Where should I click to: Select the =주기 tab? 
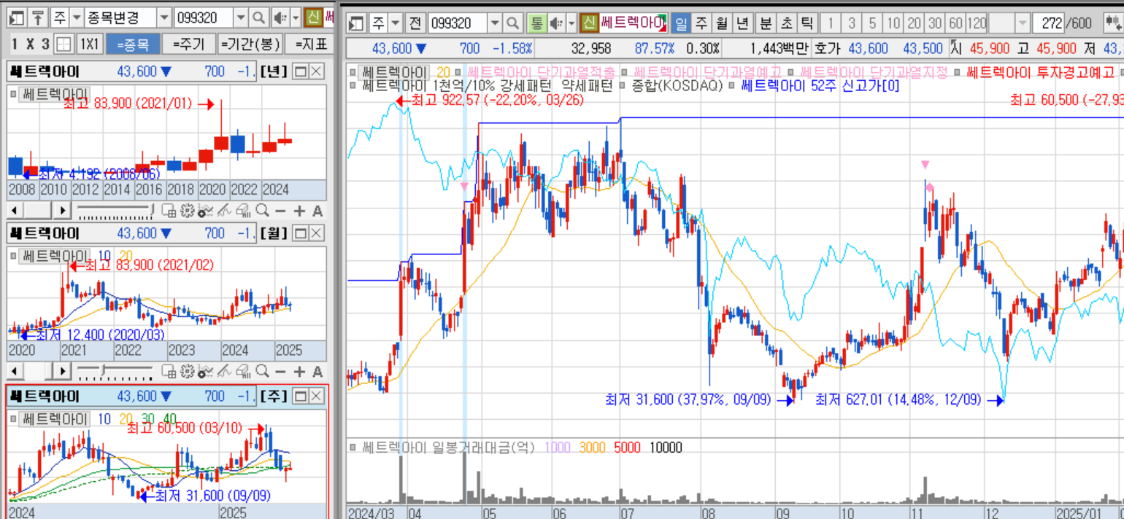[x=188, y=44]
